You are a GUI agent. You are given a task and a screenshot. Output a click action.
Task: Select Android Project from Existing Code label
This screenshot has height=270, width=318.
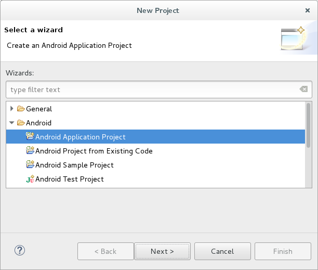94,151
